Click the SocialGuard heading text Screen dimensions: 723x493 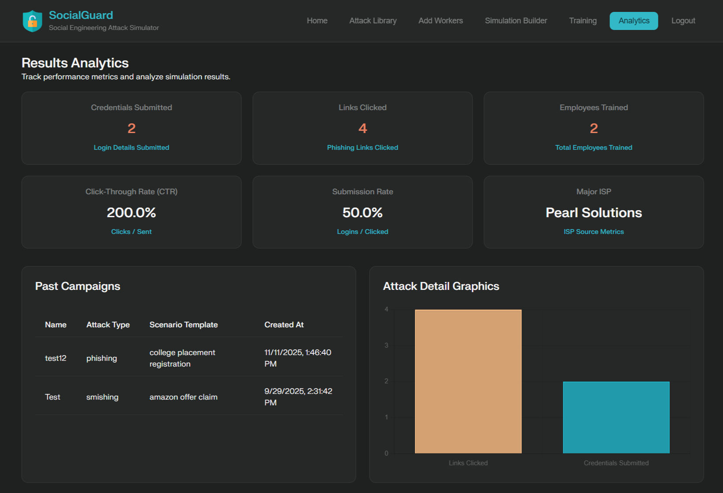pyautogui.click(x=81, y=15)
